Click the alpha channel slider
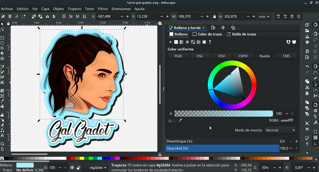The image size is (319, 172). [x=224, y=113]
